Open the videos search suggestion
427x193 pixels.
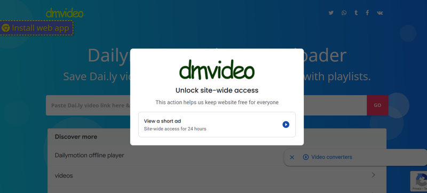[64, 175]
